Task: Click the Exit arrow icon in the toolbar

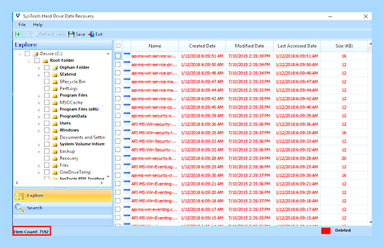Action: 91,34
